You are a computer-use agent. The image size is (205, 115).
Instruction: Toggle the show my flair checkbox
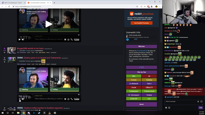coord(127,37)
